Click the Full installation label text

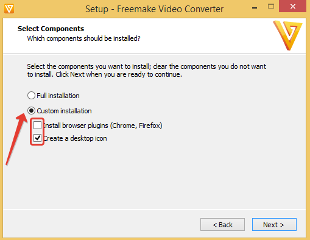click(x=58, y=96)
